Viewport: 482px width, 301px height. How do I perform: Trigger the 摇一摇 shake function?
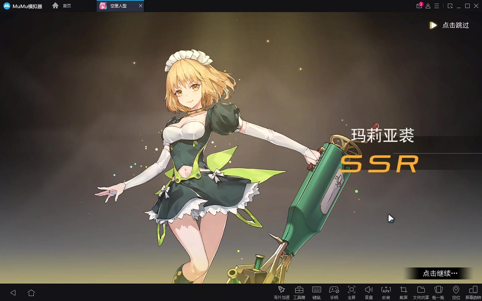tap(438, 292)
